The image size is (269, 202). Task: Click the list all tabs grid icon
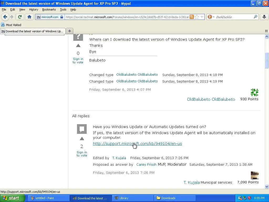[266, 31]
